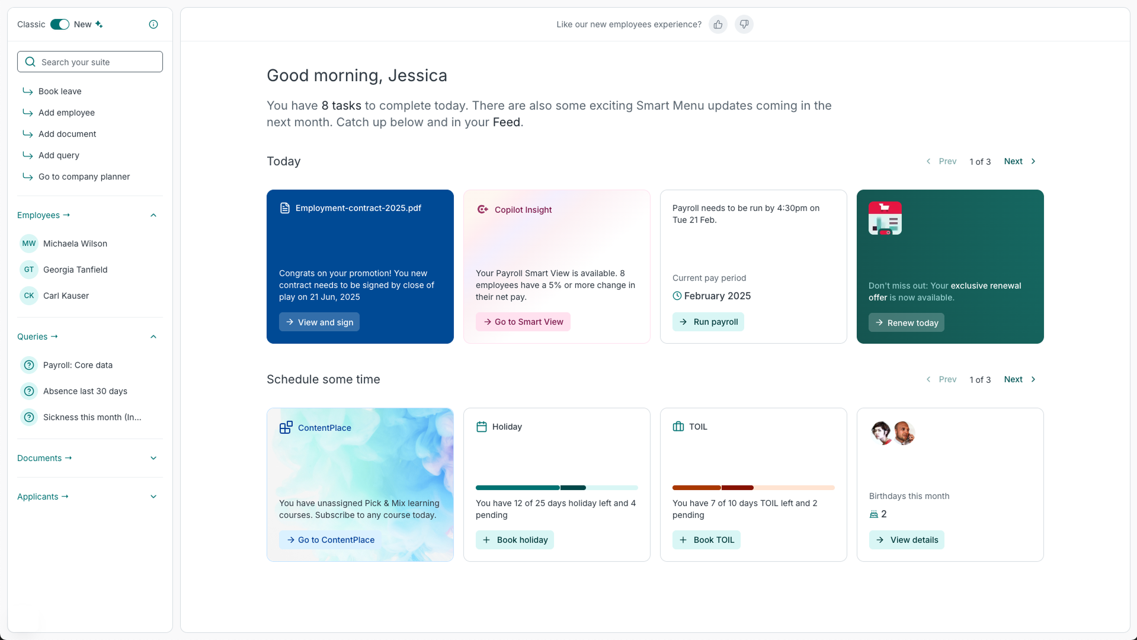This screenshot has height=640, width=1137.
Task: Click the Copilot Insight sparkle icon
Action: [482, 209]
